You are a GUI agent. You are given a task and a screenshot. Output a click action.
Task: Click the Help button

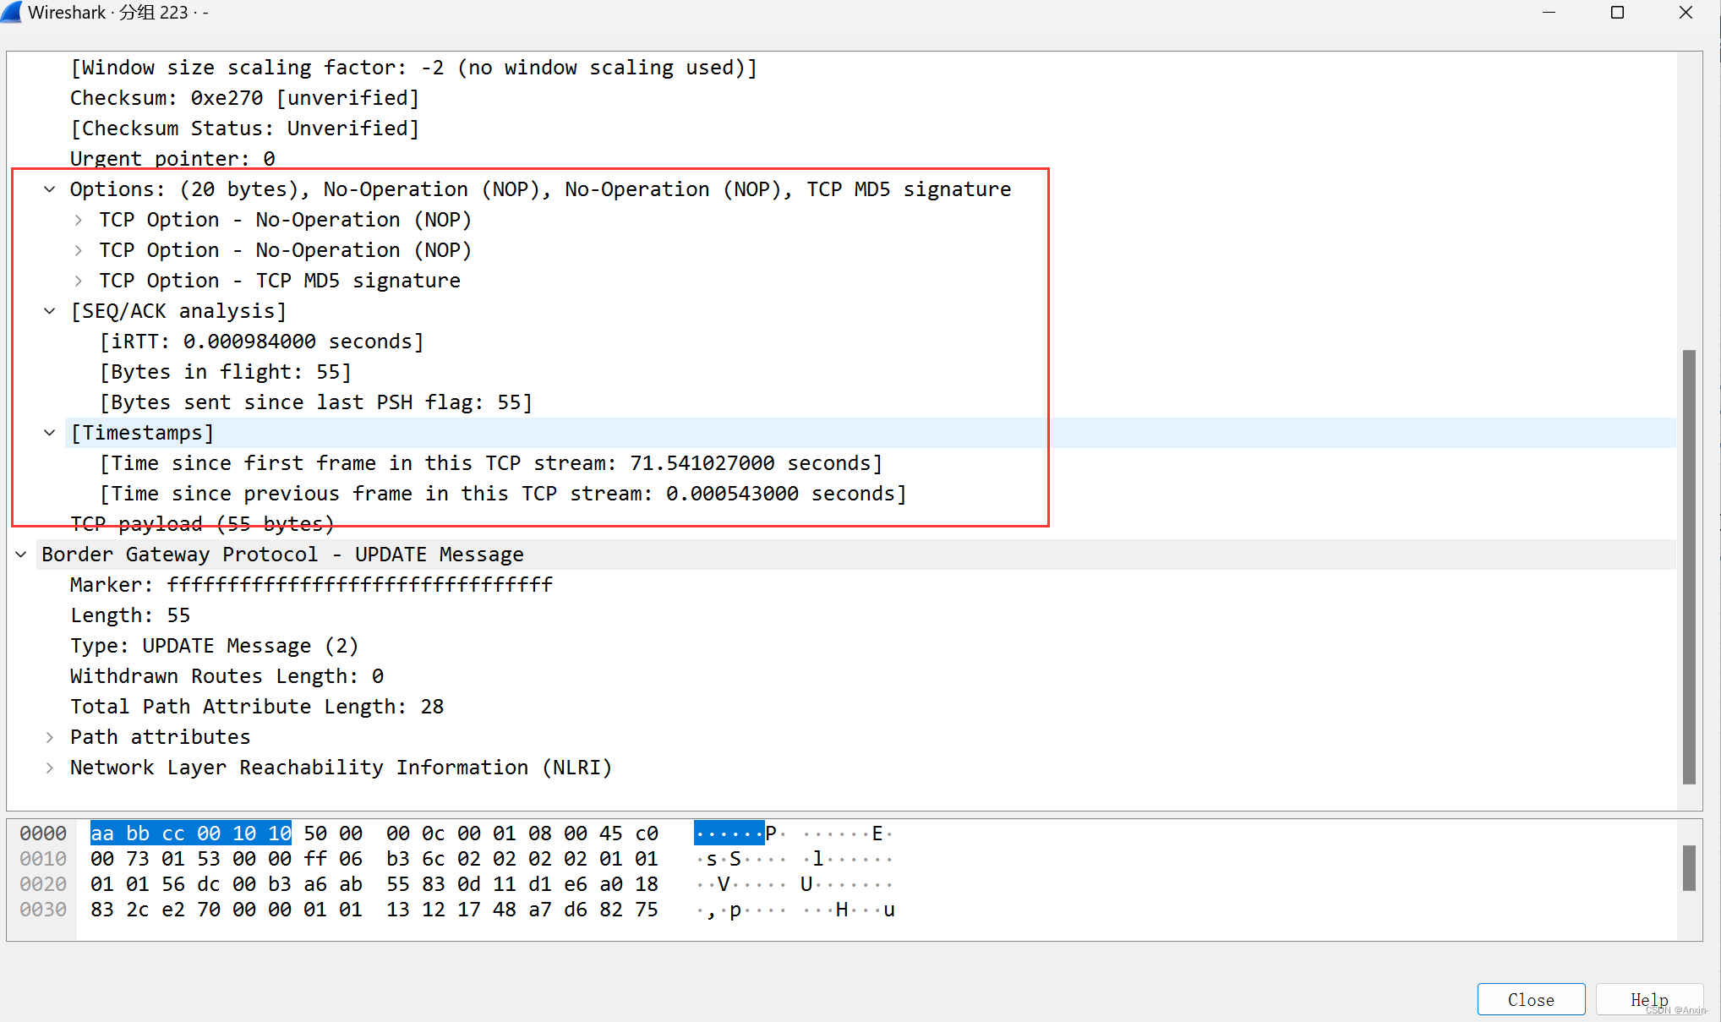(x=1648, y=999)
